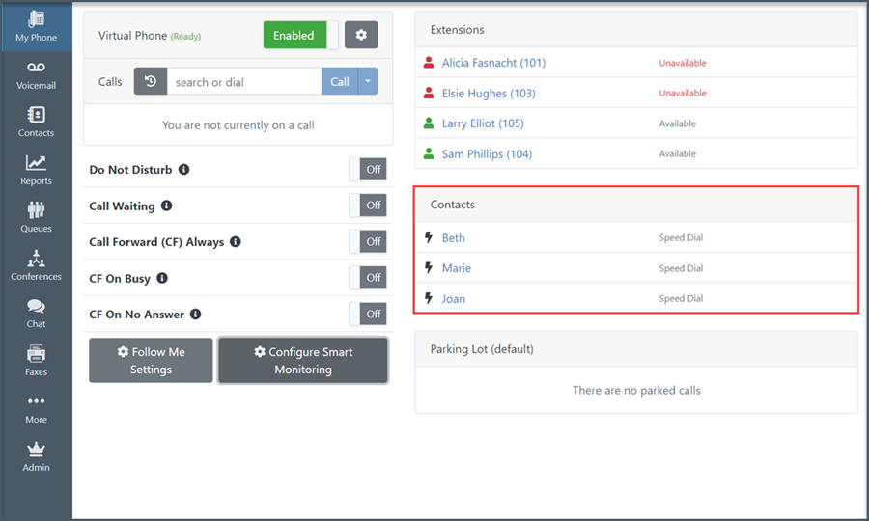Open Admin section in sidebar
Image resolution: width=869 pixels, height=521 pixels.
point(36,456)
